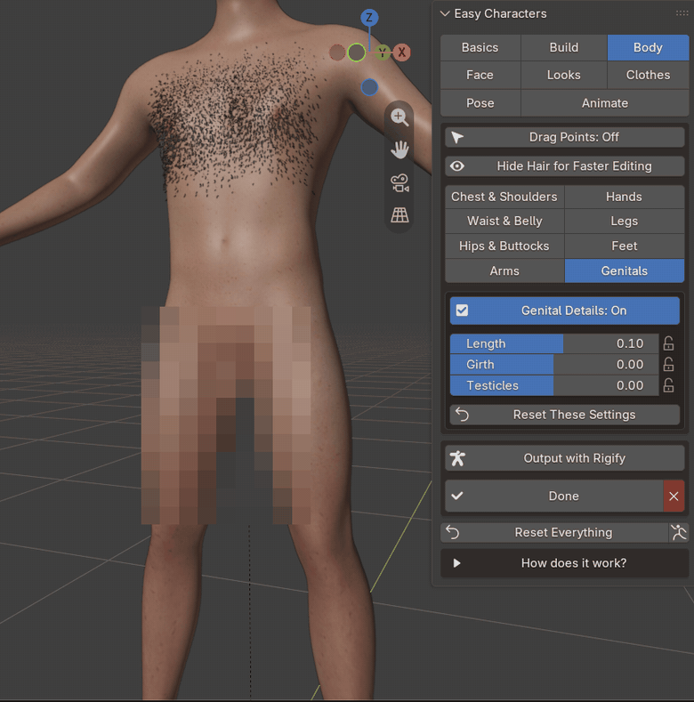Click the zoom magnifier viewport icon

click(x=399, y=117)
